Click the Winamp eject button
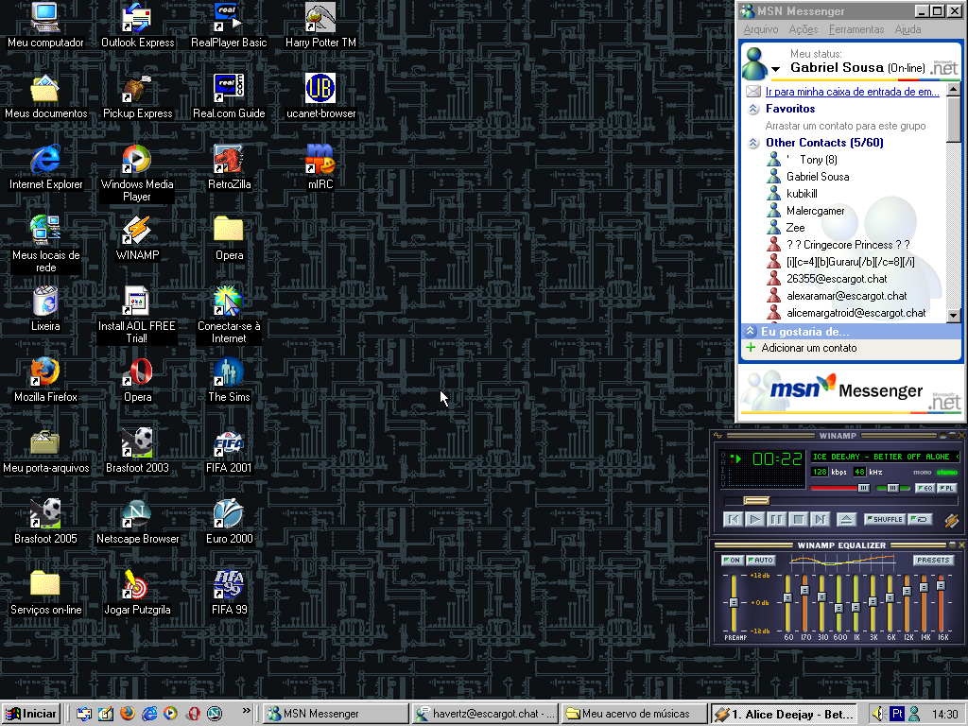Screen dimensions: 968x726 tap(846, 519)
